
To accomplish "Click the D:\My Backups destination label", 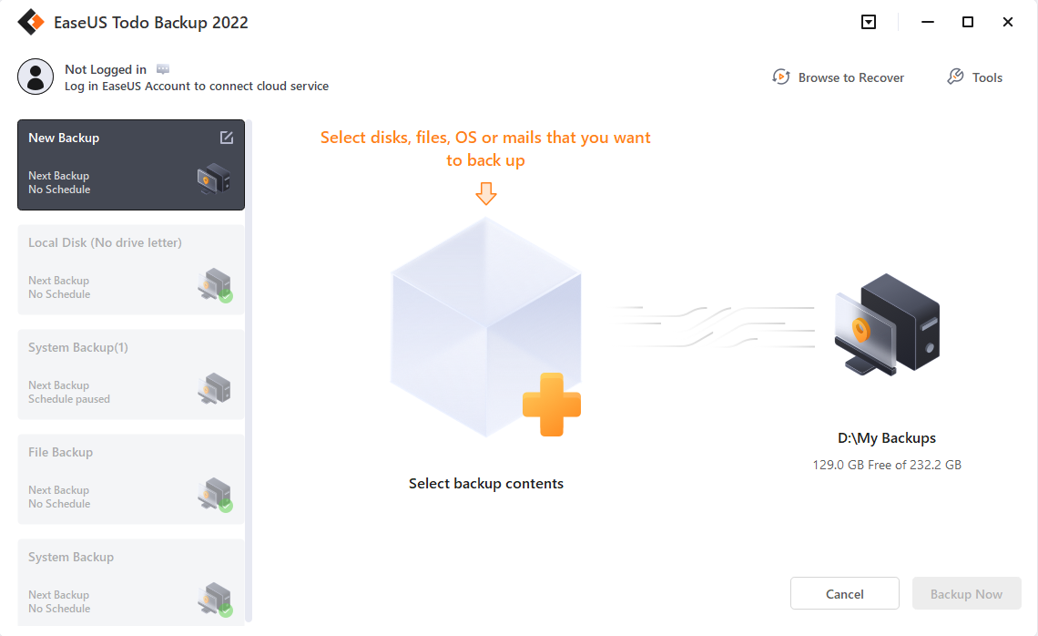I will (x=886, y=438).
